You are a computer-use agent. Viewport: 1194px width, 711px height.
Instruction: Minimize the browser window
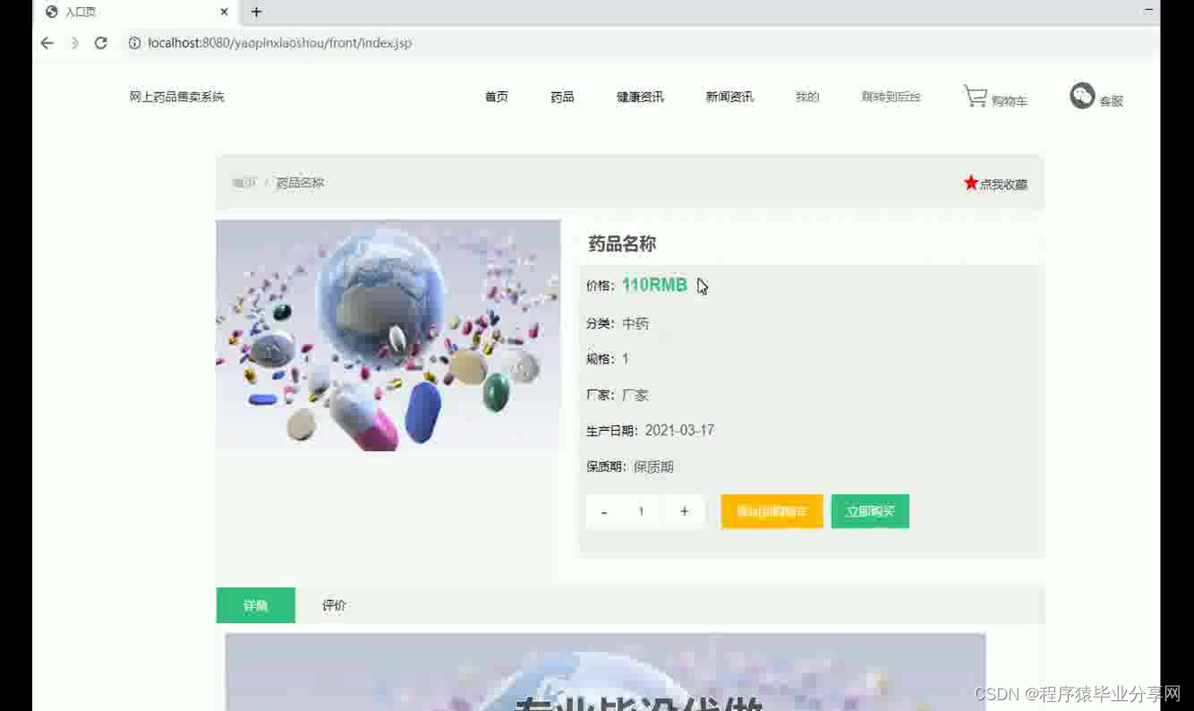point(1148,11)
